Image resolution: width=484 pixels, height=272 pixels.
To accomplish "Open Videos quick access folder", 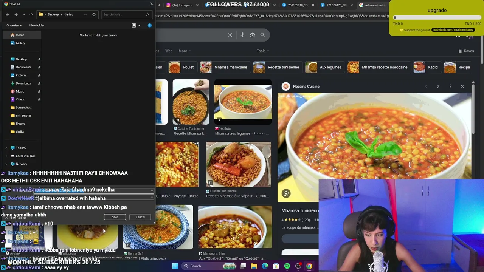I will point(20,99).
